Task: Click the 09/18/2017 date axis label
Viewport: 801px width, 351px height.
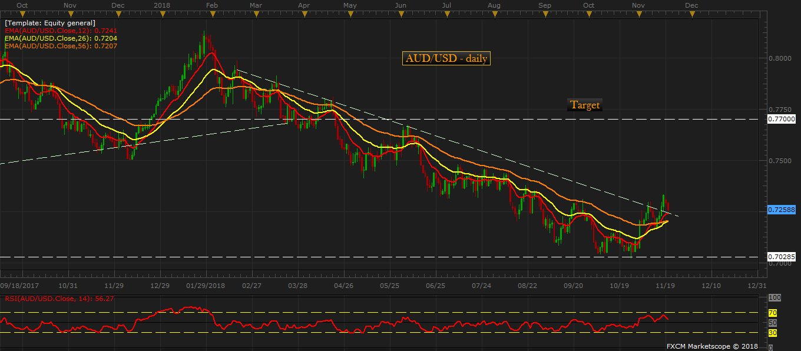Action: click(x=21, y=285)
